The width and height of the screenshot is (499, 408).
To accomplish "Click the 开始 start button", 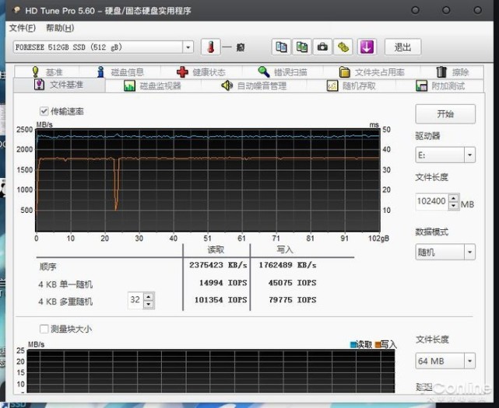I will point(445,113).
